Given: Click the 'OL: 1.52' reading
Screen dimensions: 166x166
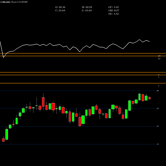Looking at the screenshot, I should (114, 14).
